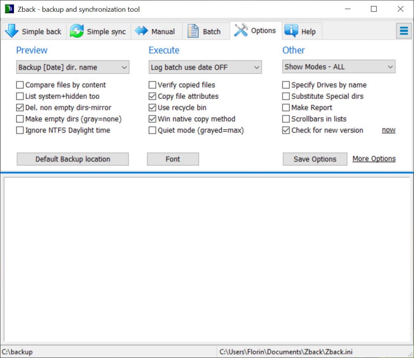
Task: Click the Batch document icon
Action: coord(193,31)
